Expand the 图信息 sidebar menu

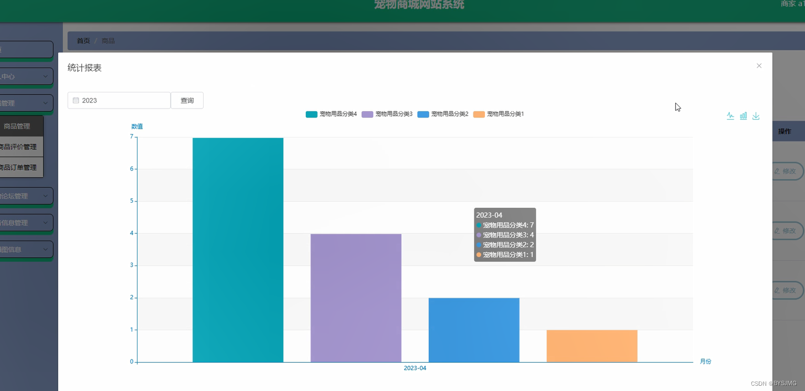(x=26, y=249)
